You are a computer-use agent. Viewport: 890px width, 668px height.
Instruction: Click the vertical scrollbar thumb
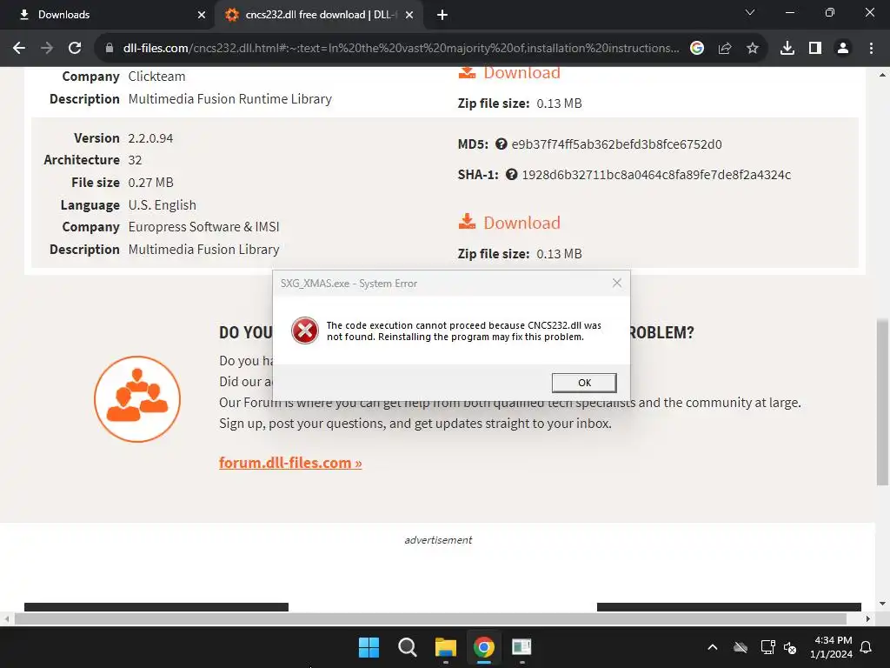point(883,401)
